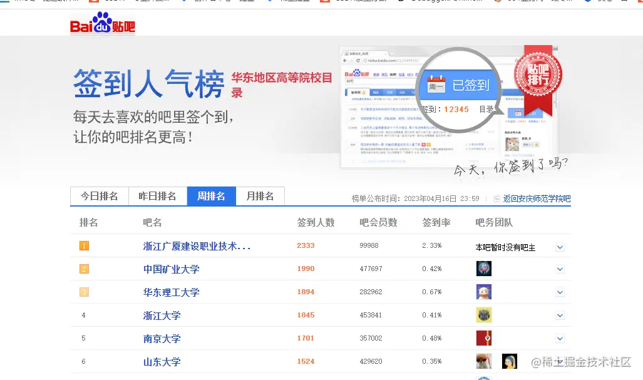Click the 华东理工大学 moderator avatar

pos(484,292)
